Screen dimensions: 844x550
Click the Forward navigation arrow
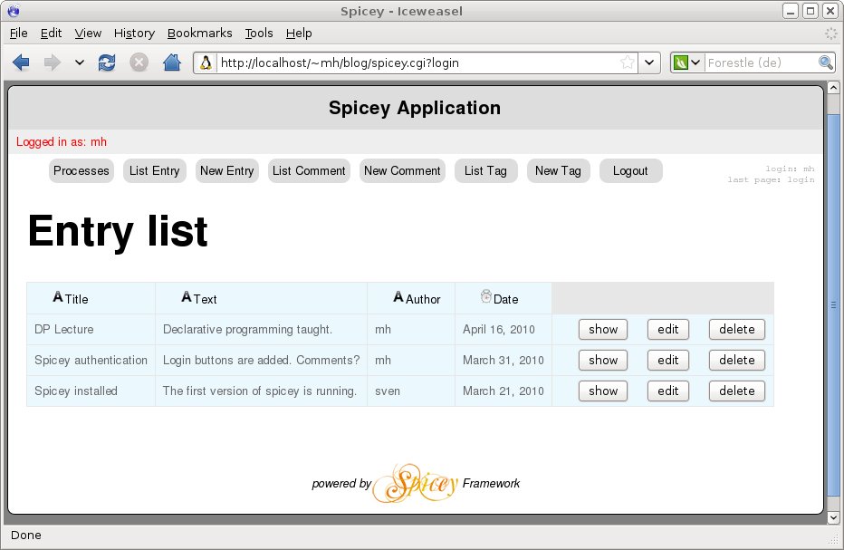[53, 63]
